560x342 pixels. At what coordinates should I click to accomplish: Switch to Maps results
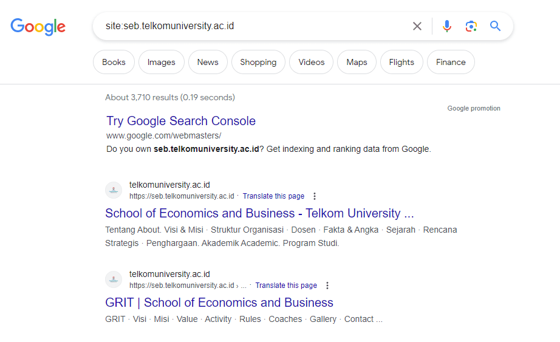click(x=357, y=62)
